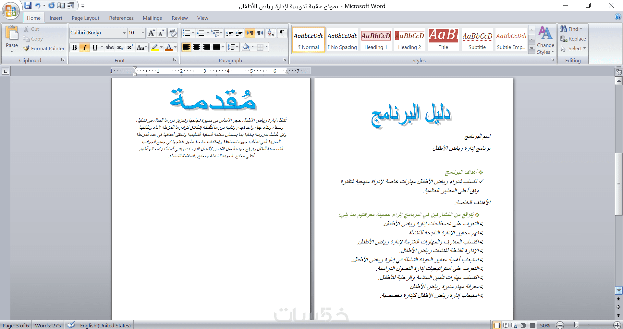Expand the Select dropdown in Editing
The height and width of the screenshot is (329, 623).
tap(573, 49)
